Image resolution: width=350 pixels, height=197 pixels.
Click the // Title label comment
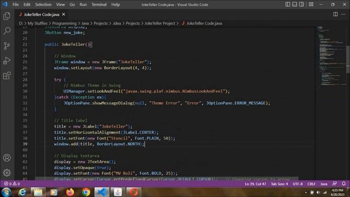click(71, 120)
